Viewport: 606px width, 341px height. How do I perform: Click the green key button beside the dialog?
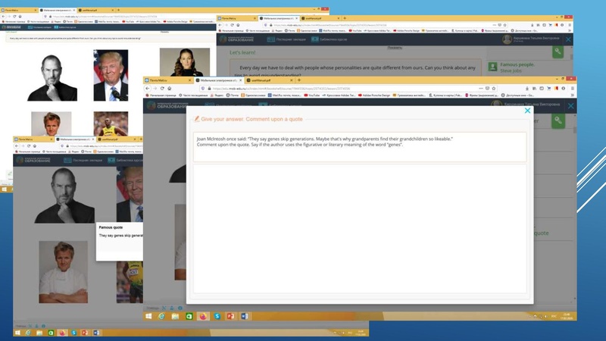click(x=558, y=120)
